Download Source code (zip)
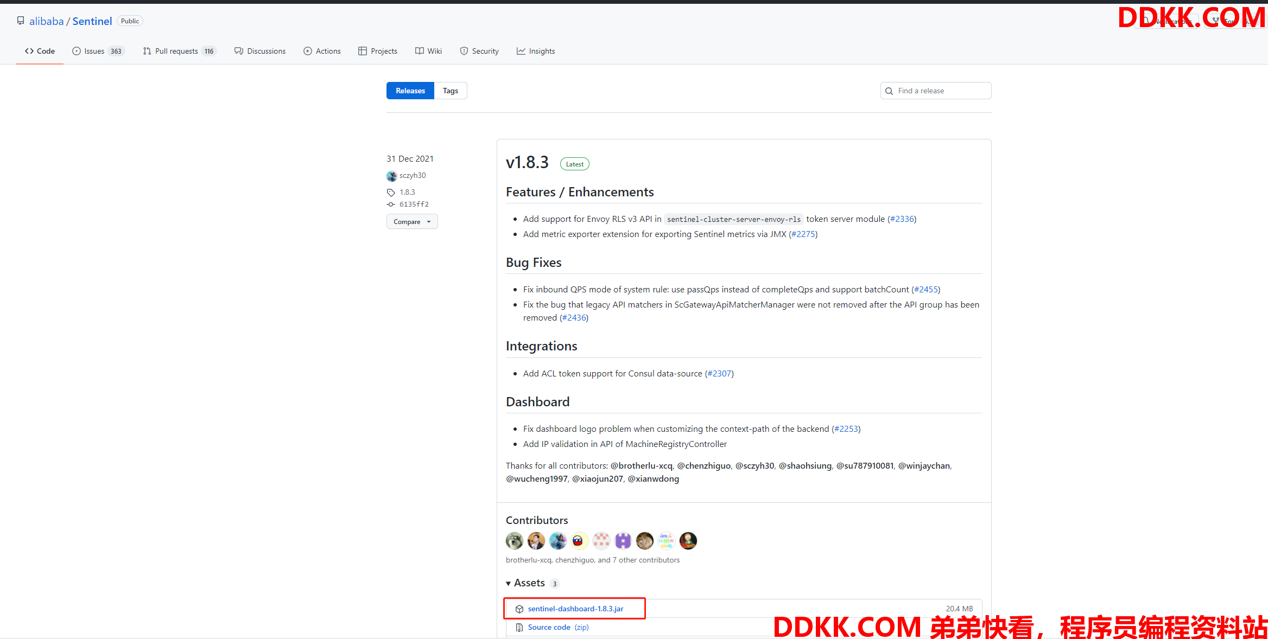The height and width of the screenshot is (639, 1268). [x=558, y=627]
